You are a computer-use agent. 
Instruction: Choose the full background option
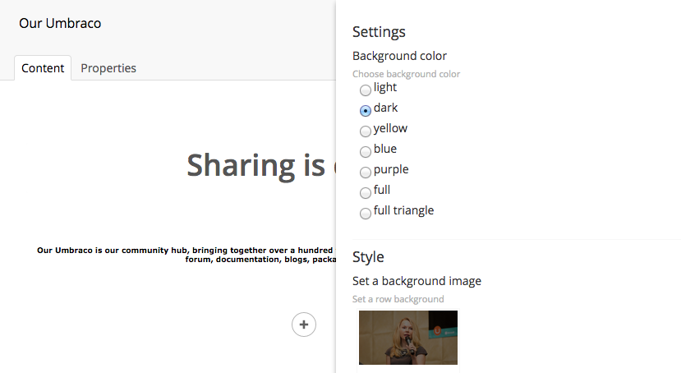(366, 193)
